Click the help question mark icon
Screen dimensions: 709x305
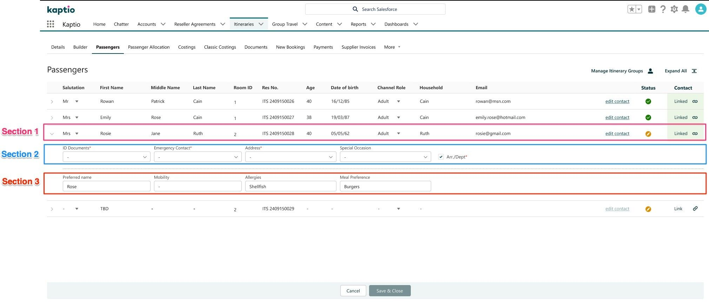tap(663, 9)
